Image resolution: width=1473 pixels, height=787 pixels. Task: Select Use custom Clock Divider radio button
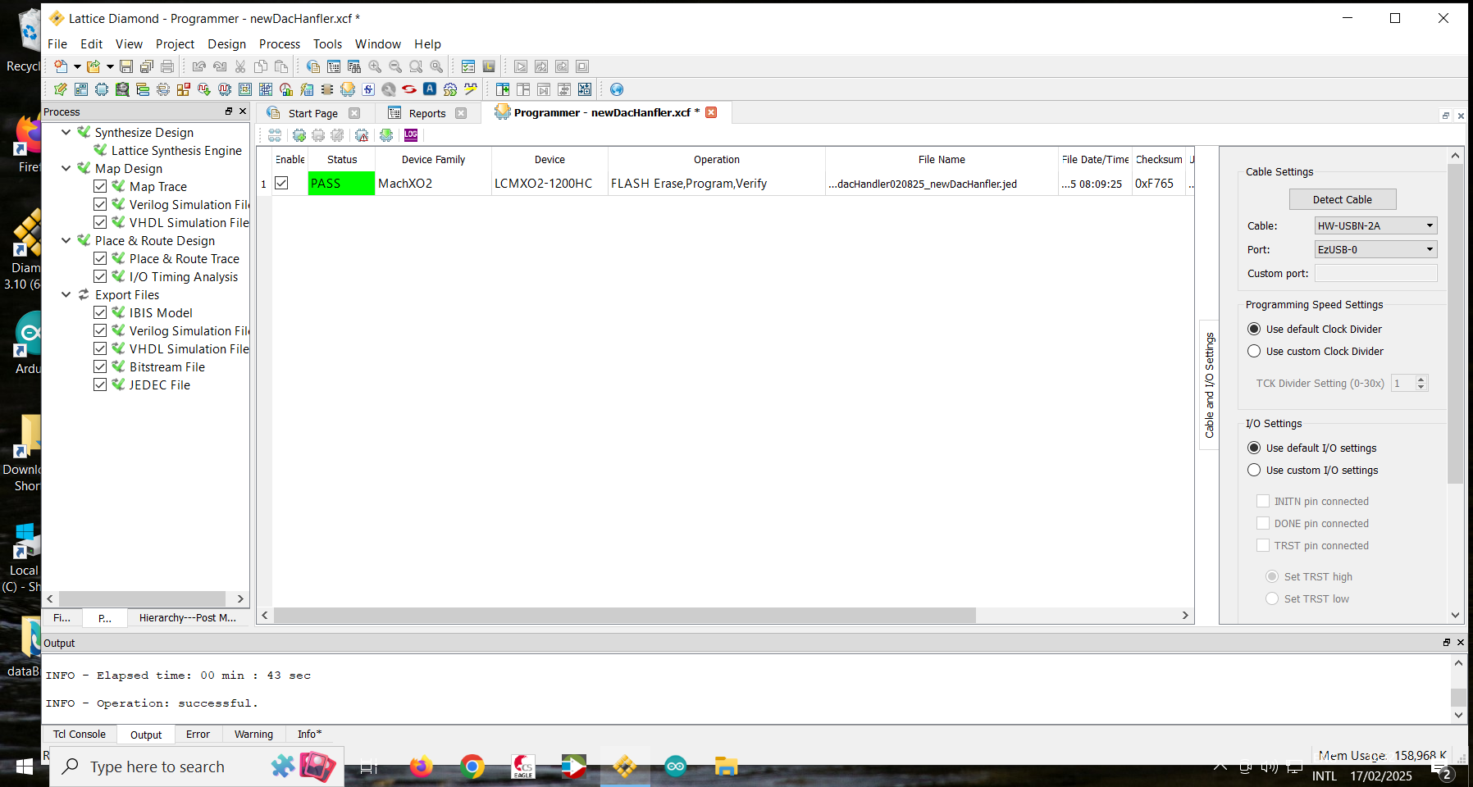[x=1254, y=351]
